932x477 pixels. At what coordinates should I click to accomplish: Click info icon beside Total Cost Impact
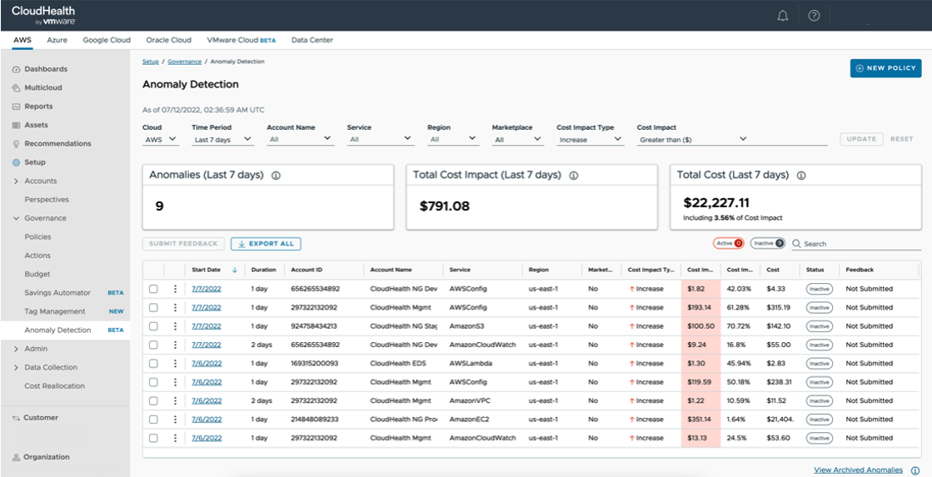pos(573,176)
